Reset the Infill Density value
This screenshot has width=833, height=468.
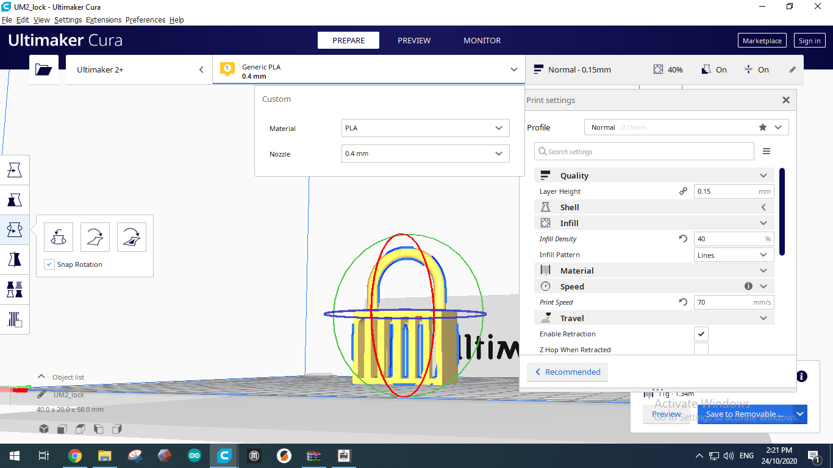pos(683,239)
